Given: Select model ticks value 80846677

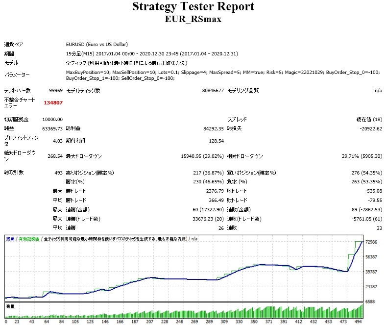Looking at the screenshot, I should pos(213,90).
